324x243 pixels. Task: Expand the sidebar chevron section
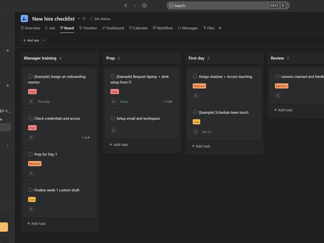coord(8,146)
